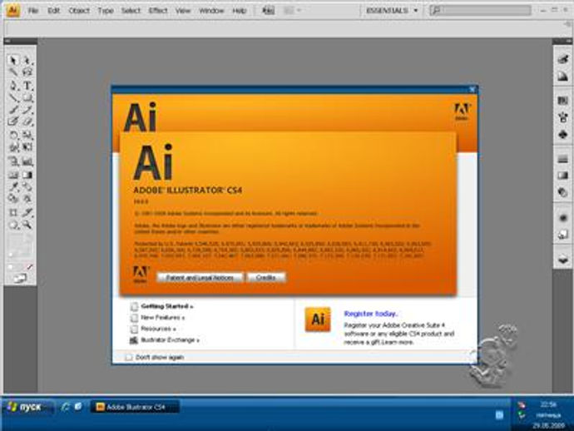Open the Window menu
This screenshot has height=431, width=574.
pyautogui.click(x=211, y=11)
